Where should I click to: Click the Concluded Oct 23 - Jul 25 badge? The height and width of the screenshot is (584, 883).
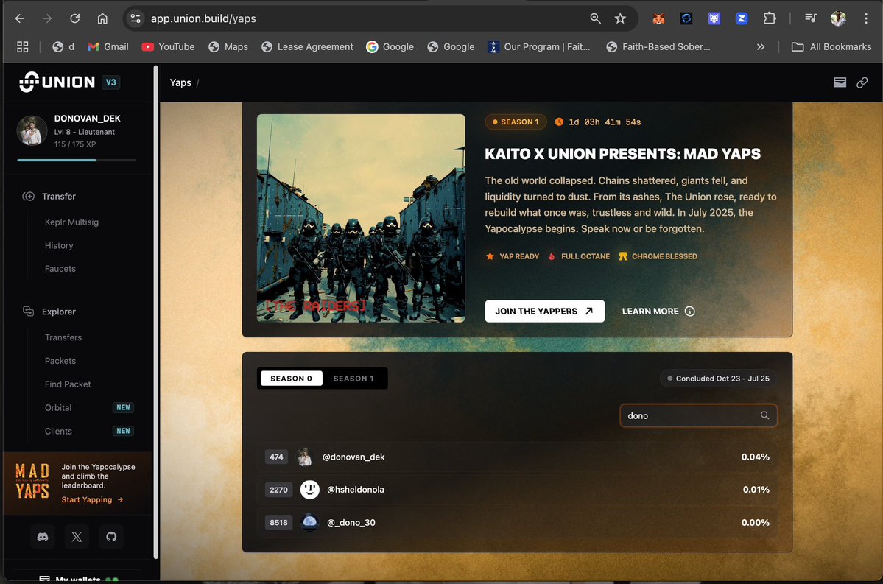[x=718, y=379]
